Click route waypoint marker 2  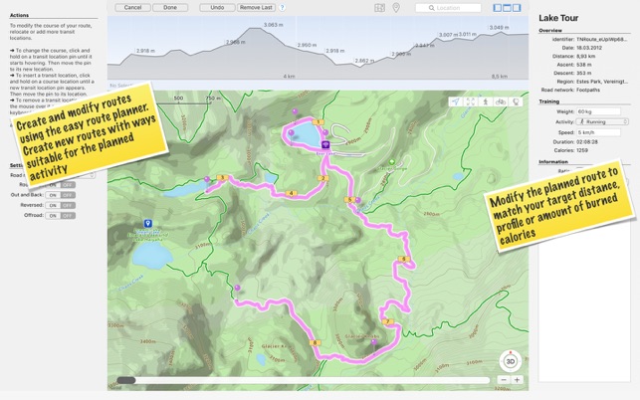tap(323, 178)
